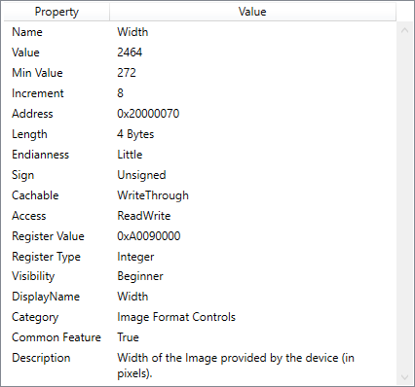Select the register value 0xA0090000
Screen dimensions: 415x387
[x=149, y=236]
